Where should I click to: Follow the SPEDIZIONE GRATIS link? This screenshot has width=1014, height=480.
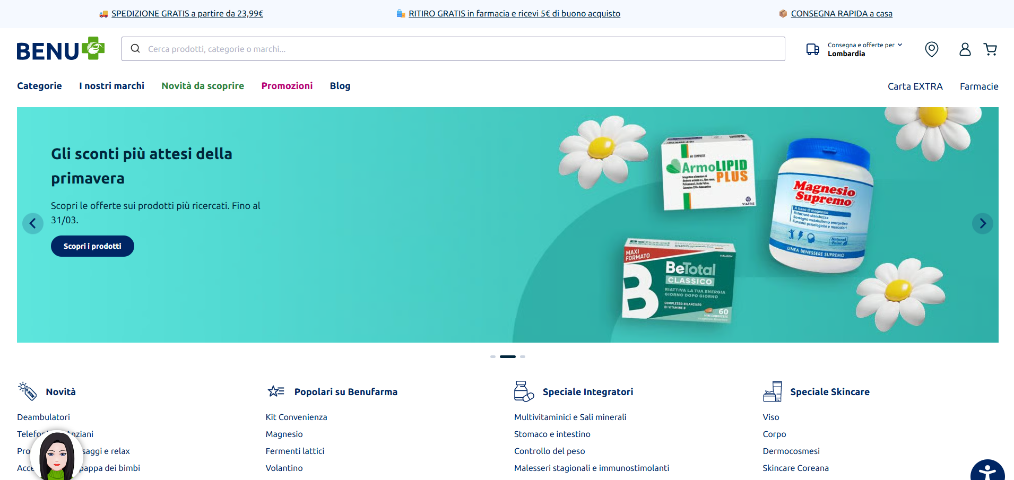point(187,14)
